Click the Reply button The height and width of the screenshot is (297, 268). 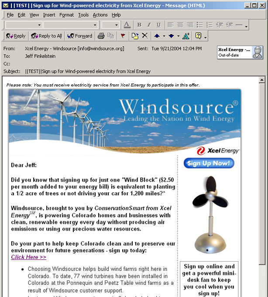click(x=16, y=36)
